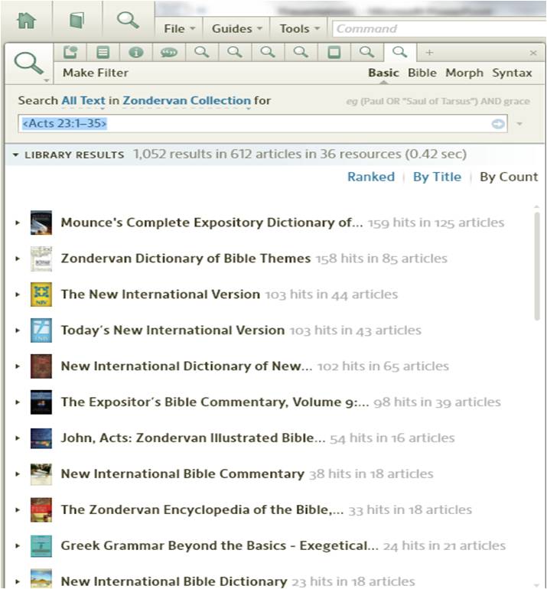Open The Expositor's Bible Commentary, Volume 9 title
The image size is (547, 589).
click(x=215, y=402)
